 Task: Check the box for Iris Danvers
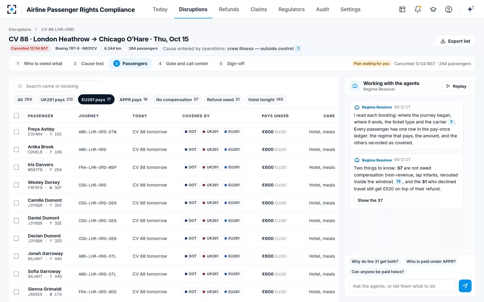[x=16, y=167]
